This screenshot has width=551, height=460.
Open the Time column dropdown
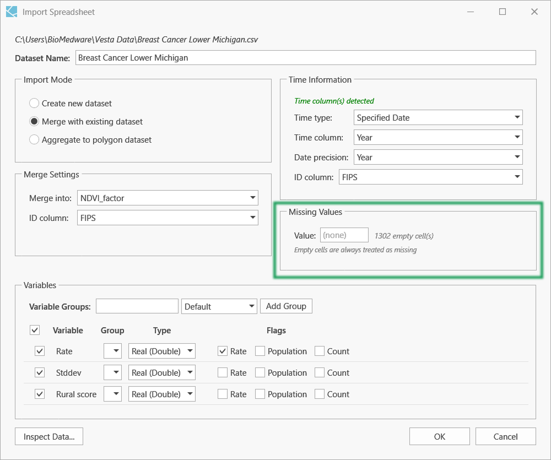click(438, 137)
